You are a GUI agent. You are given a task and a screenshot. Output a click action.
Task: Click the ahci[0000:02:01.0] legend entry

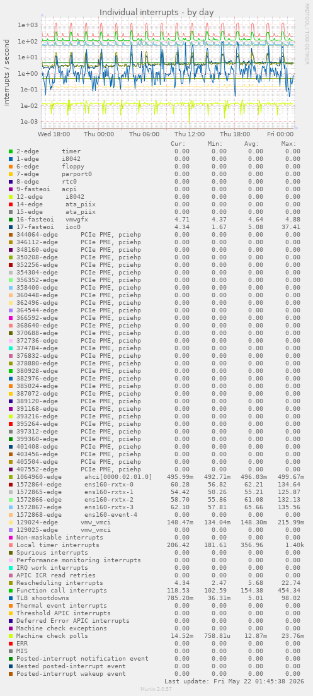118,476
